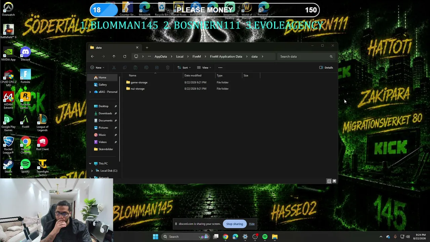
Task: Open File Explorer from the taskbar
Action: coord(275,237)
